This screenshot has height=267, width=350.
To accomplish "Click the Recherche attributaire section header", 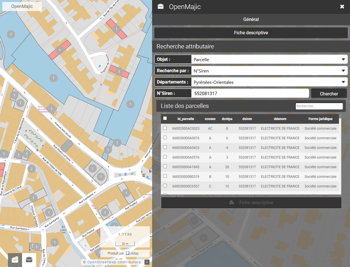I will coord(251,46).
